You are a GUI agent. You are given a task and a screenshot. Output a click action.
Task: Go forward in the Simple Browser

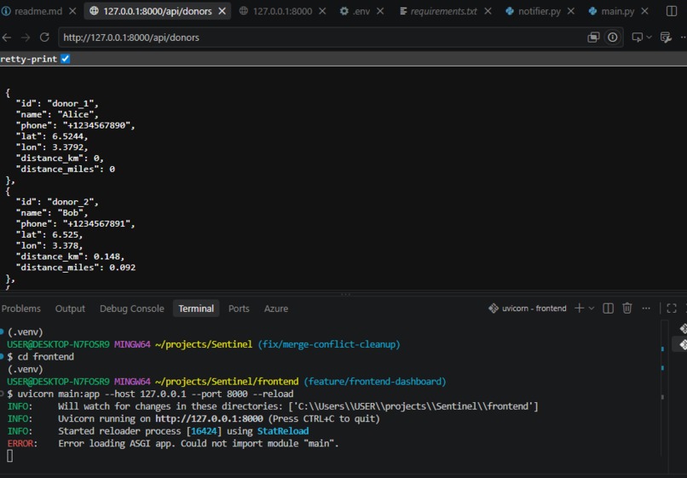[26, 37]
